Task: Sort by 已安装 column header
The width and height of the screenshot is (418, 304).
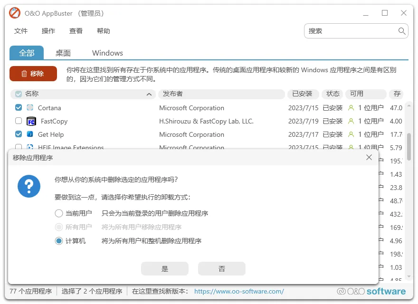Action: [303, 94]
